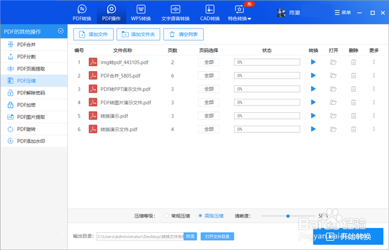Click the progress bar for 转换演示.pdf

click(x=267, y=116)
